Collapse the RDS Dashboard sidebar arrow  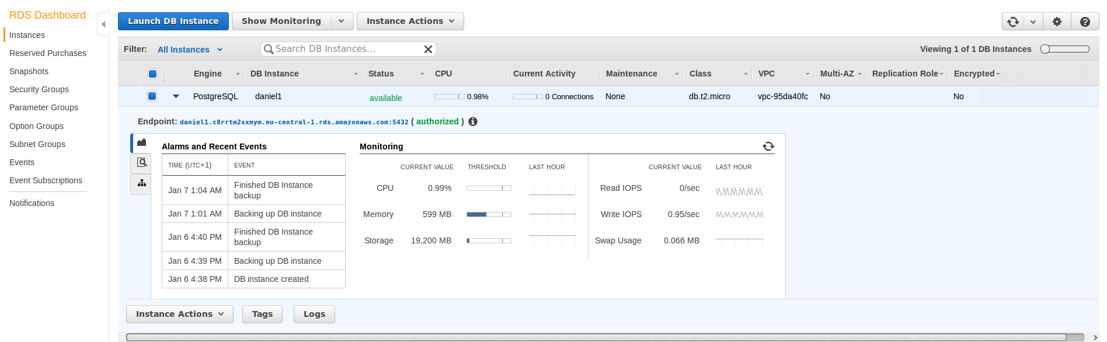coord(103,24)
